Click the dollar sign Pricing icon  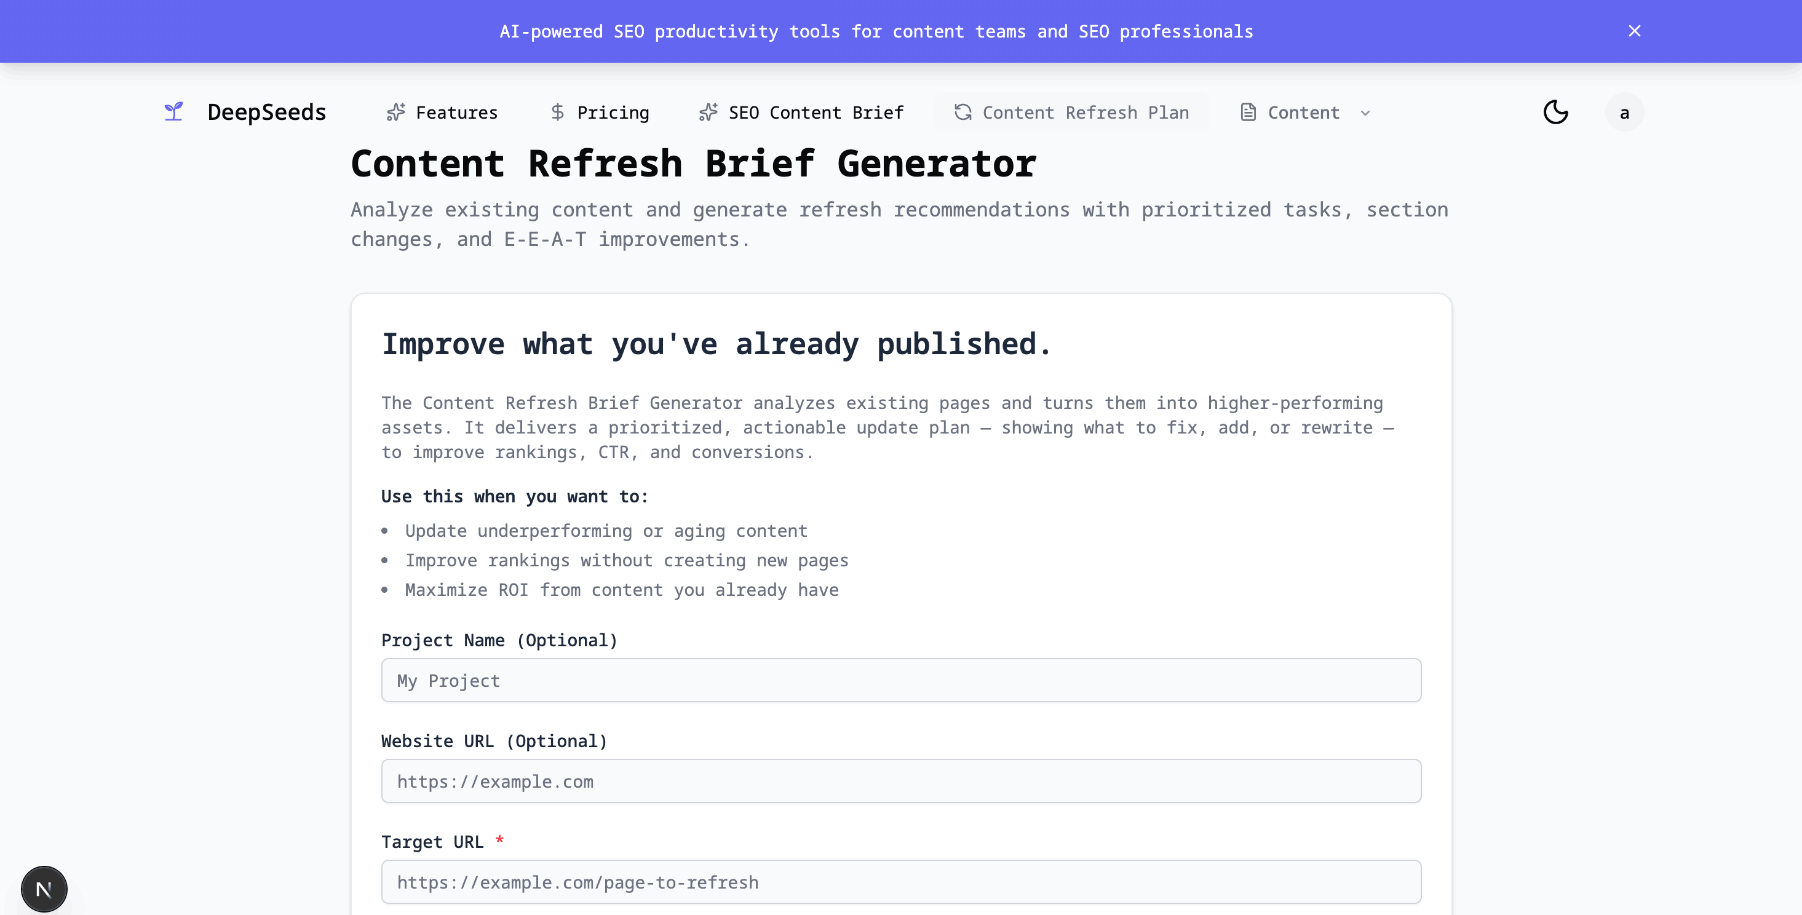coord(557,113)
